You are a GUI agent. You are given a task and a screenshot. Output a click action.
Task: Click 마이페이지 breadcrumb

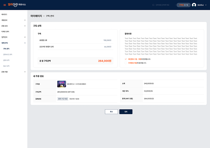(36, 16)
